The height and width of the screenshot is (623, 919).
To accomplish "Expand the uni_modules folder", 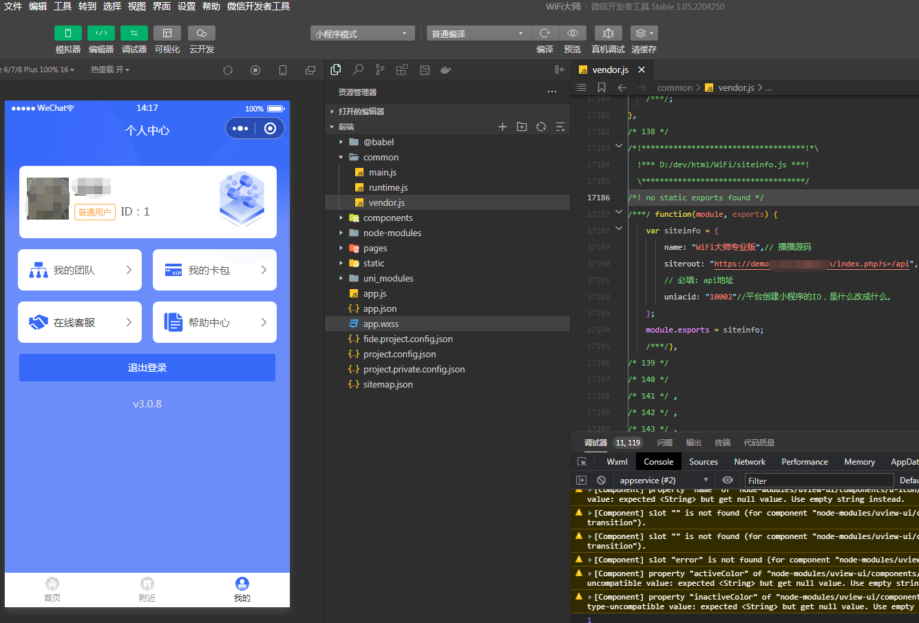I will 447,278.
